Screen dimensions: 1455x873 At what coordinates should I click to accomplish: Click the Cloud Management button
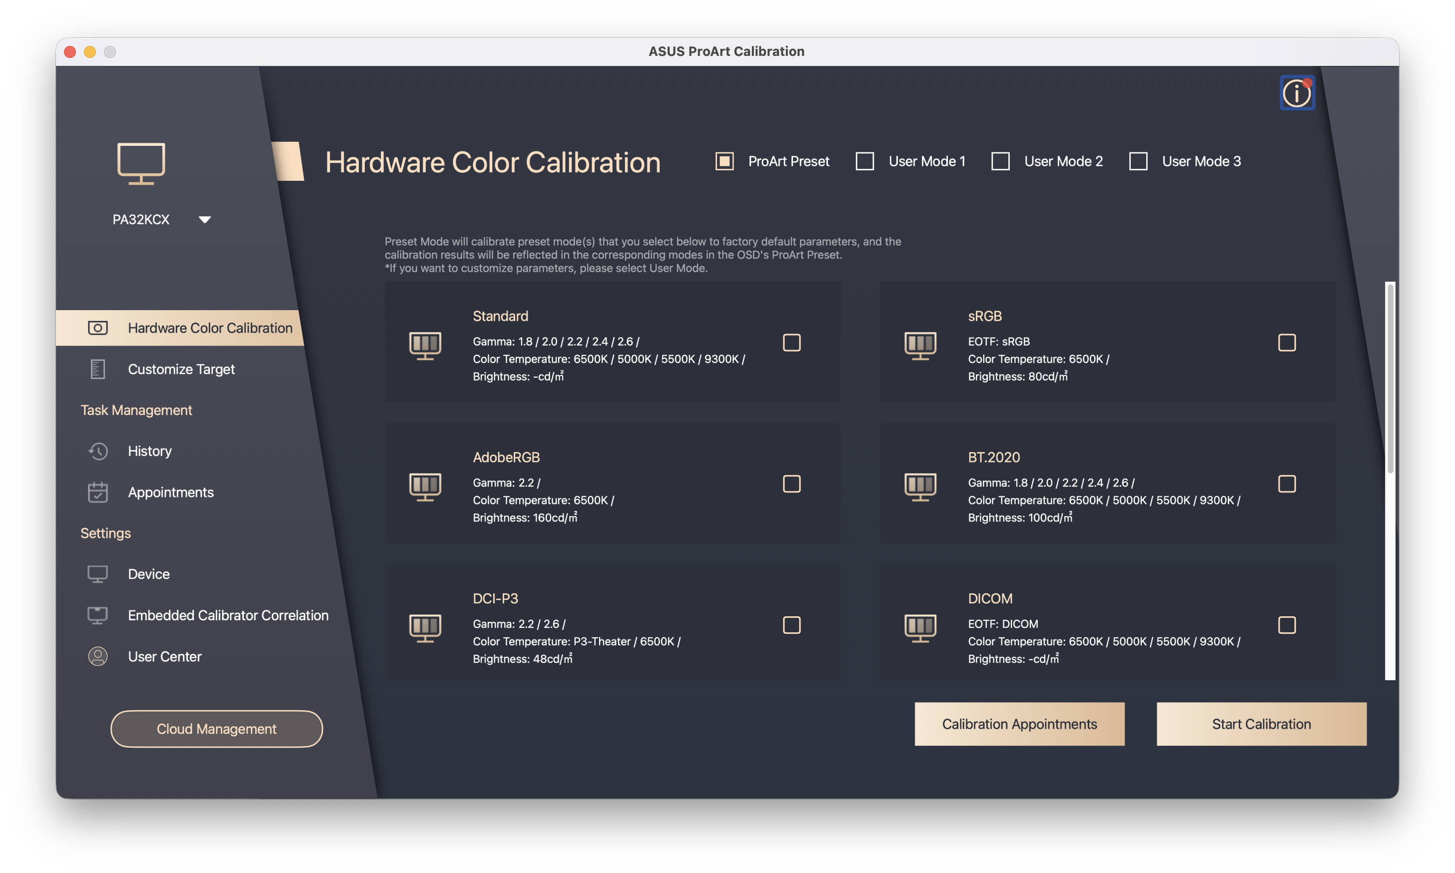[216, 728]
